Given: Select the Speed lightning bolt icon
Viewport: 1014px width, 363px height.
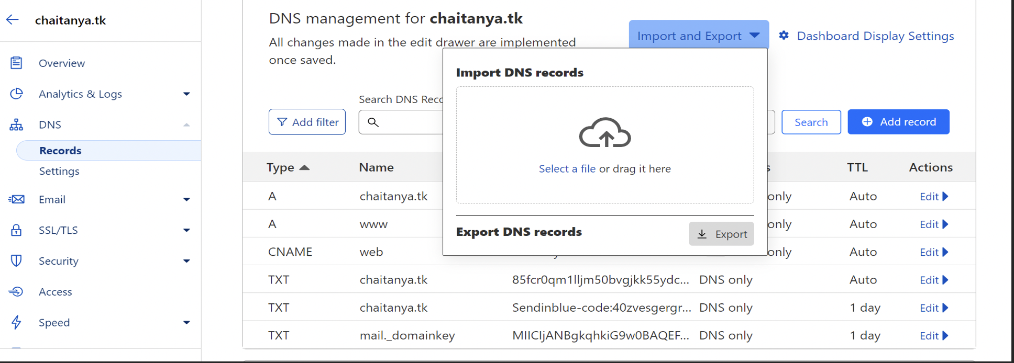Looking at the screenshot, I should click(x=16, y=322).
